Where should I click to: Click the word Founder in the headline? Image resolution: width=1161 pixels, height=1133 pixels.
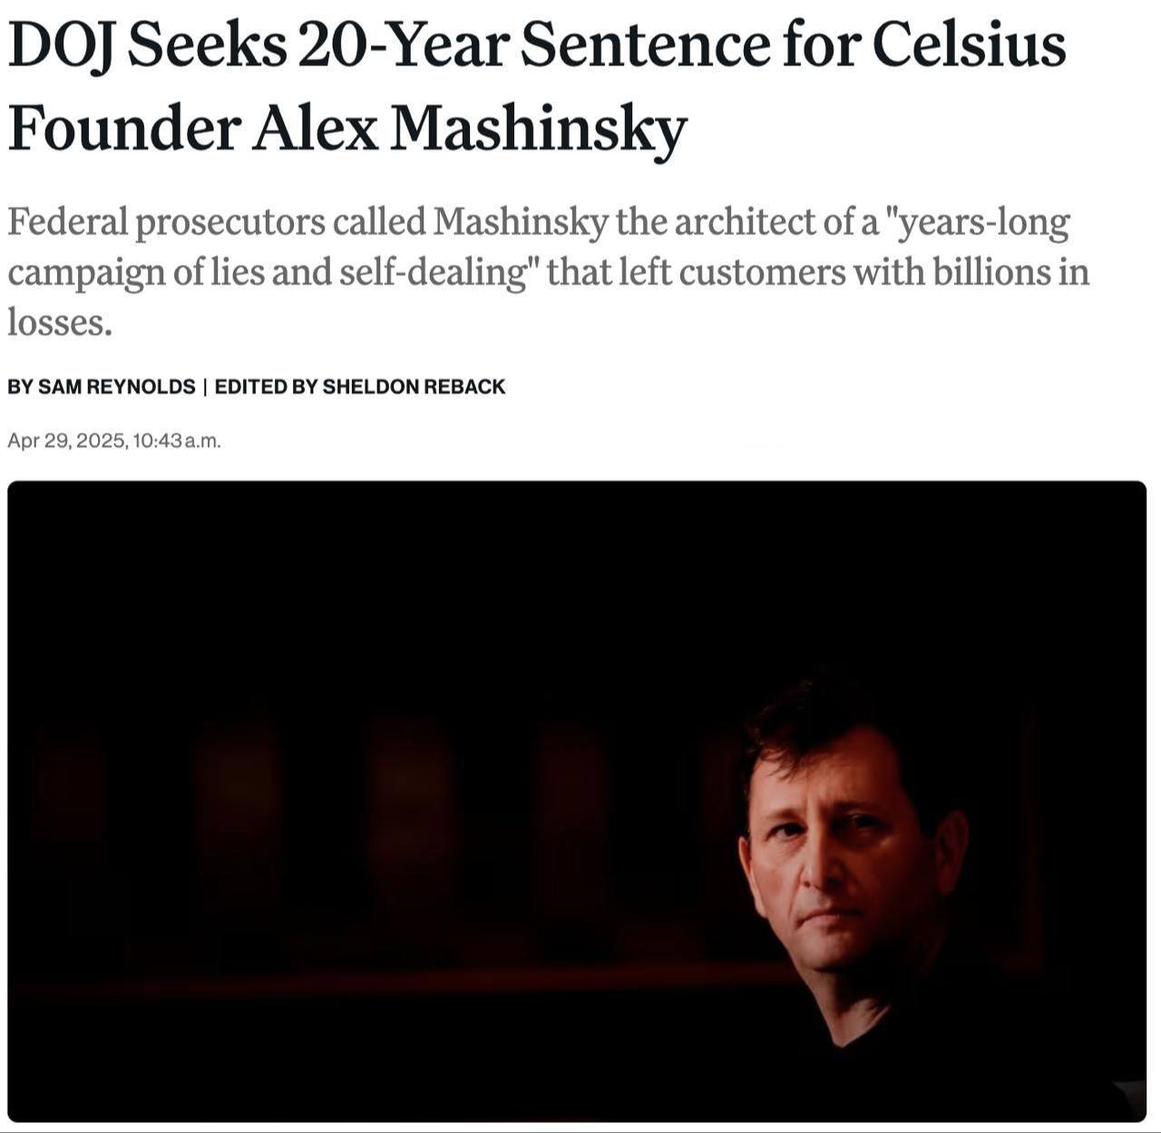[122, 129]
